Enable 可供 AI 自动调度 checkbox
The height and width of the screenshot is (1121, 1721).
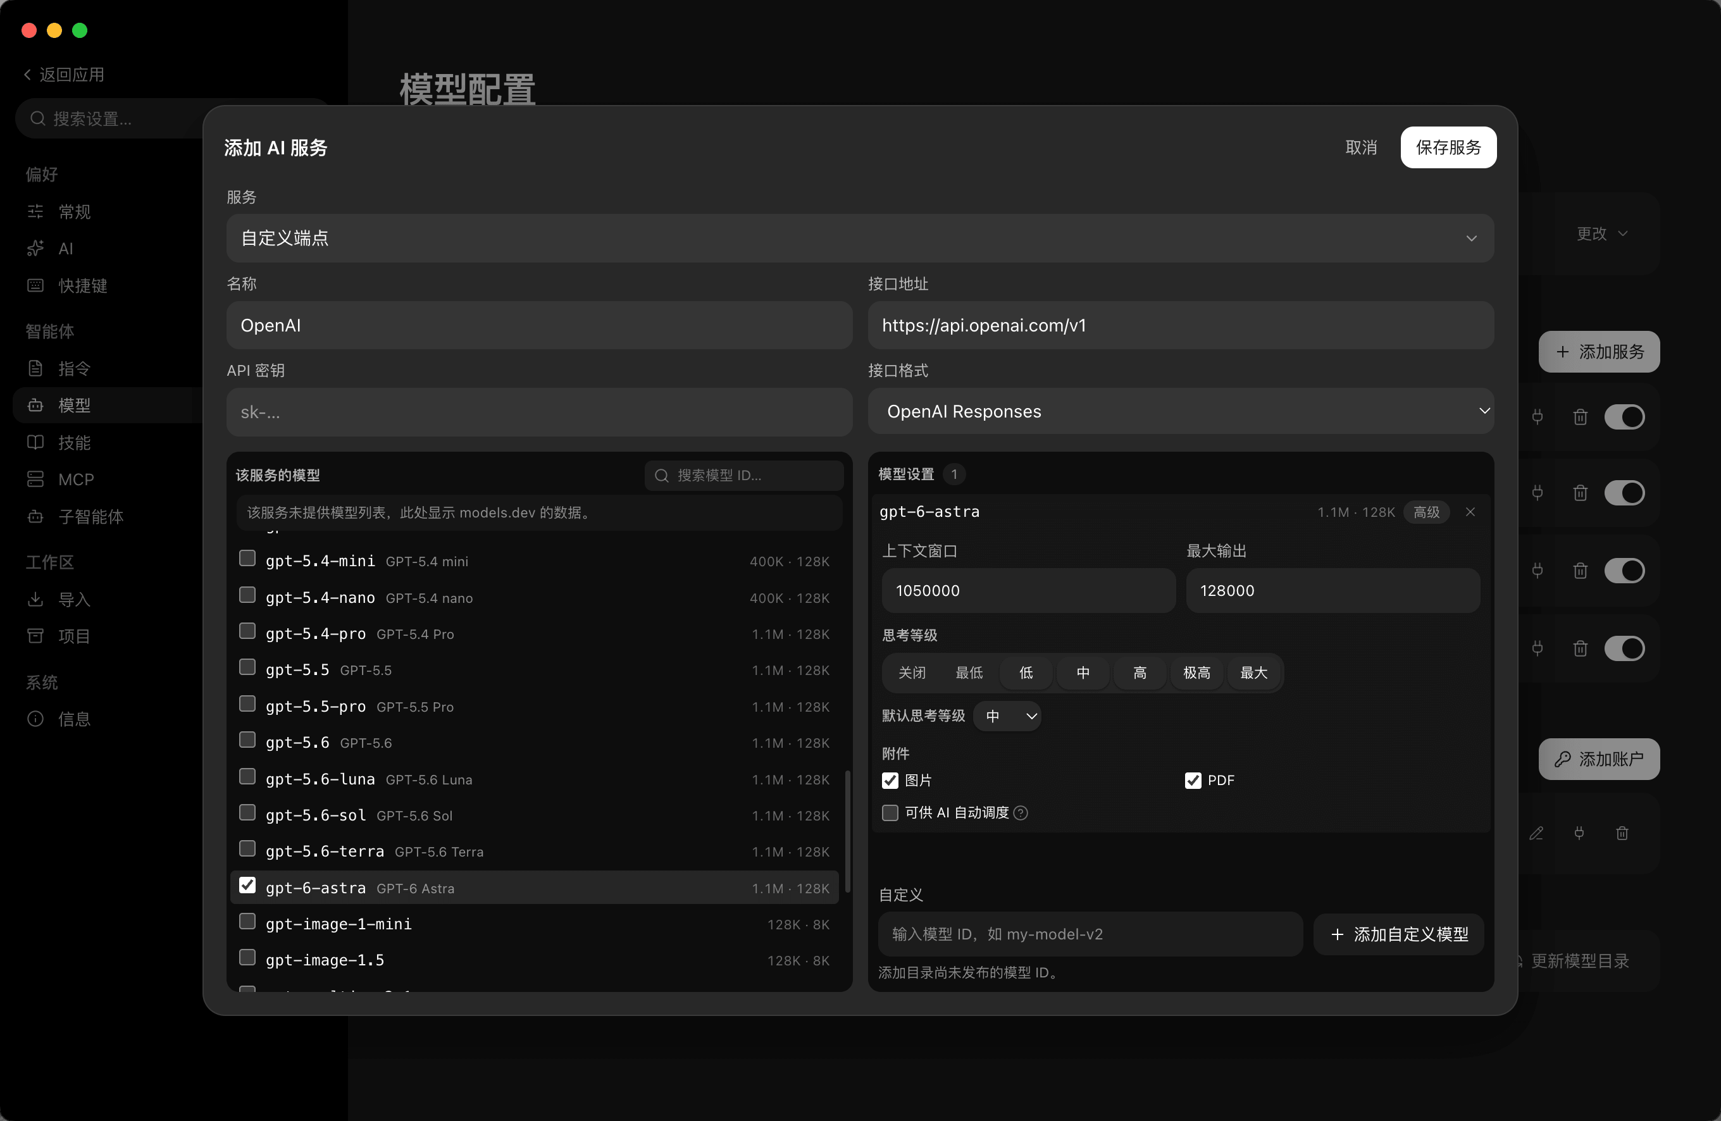pyautogui.click(x=890, y=813)
